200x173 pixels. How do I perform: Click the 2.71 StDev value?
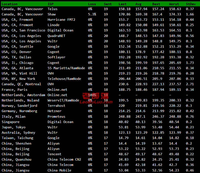coord(190,84)
